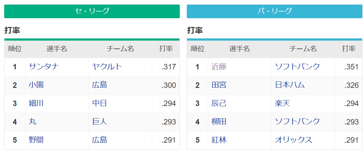Click player link 田宮
The image size is (364, 152).
(219, 85)
